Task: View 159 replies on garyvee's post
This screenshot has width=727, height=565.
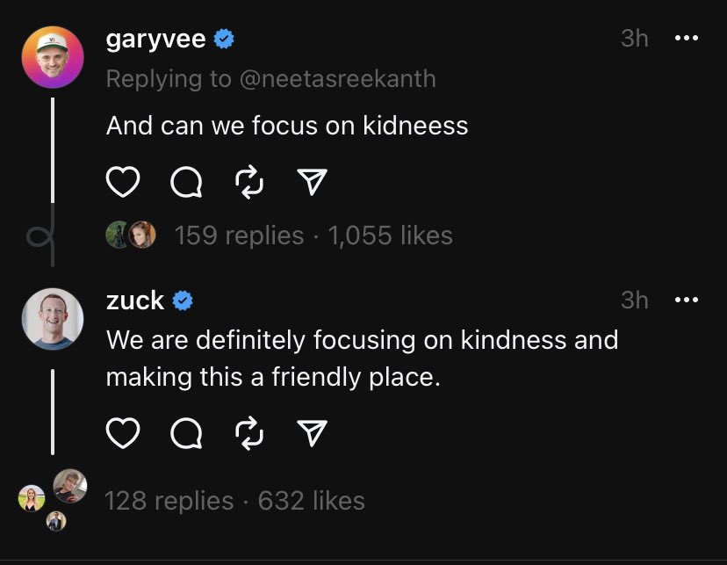Action: point(239,235)
